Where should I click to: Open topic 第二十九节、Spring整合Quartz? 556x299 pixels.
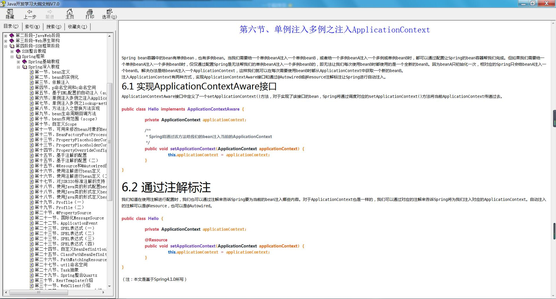(66, 275)
